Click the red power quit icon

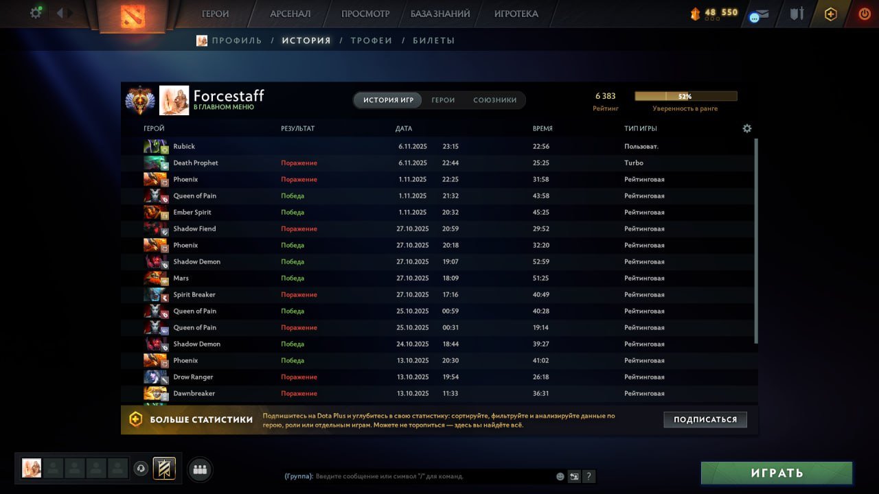click(x=865, y=14)
